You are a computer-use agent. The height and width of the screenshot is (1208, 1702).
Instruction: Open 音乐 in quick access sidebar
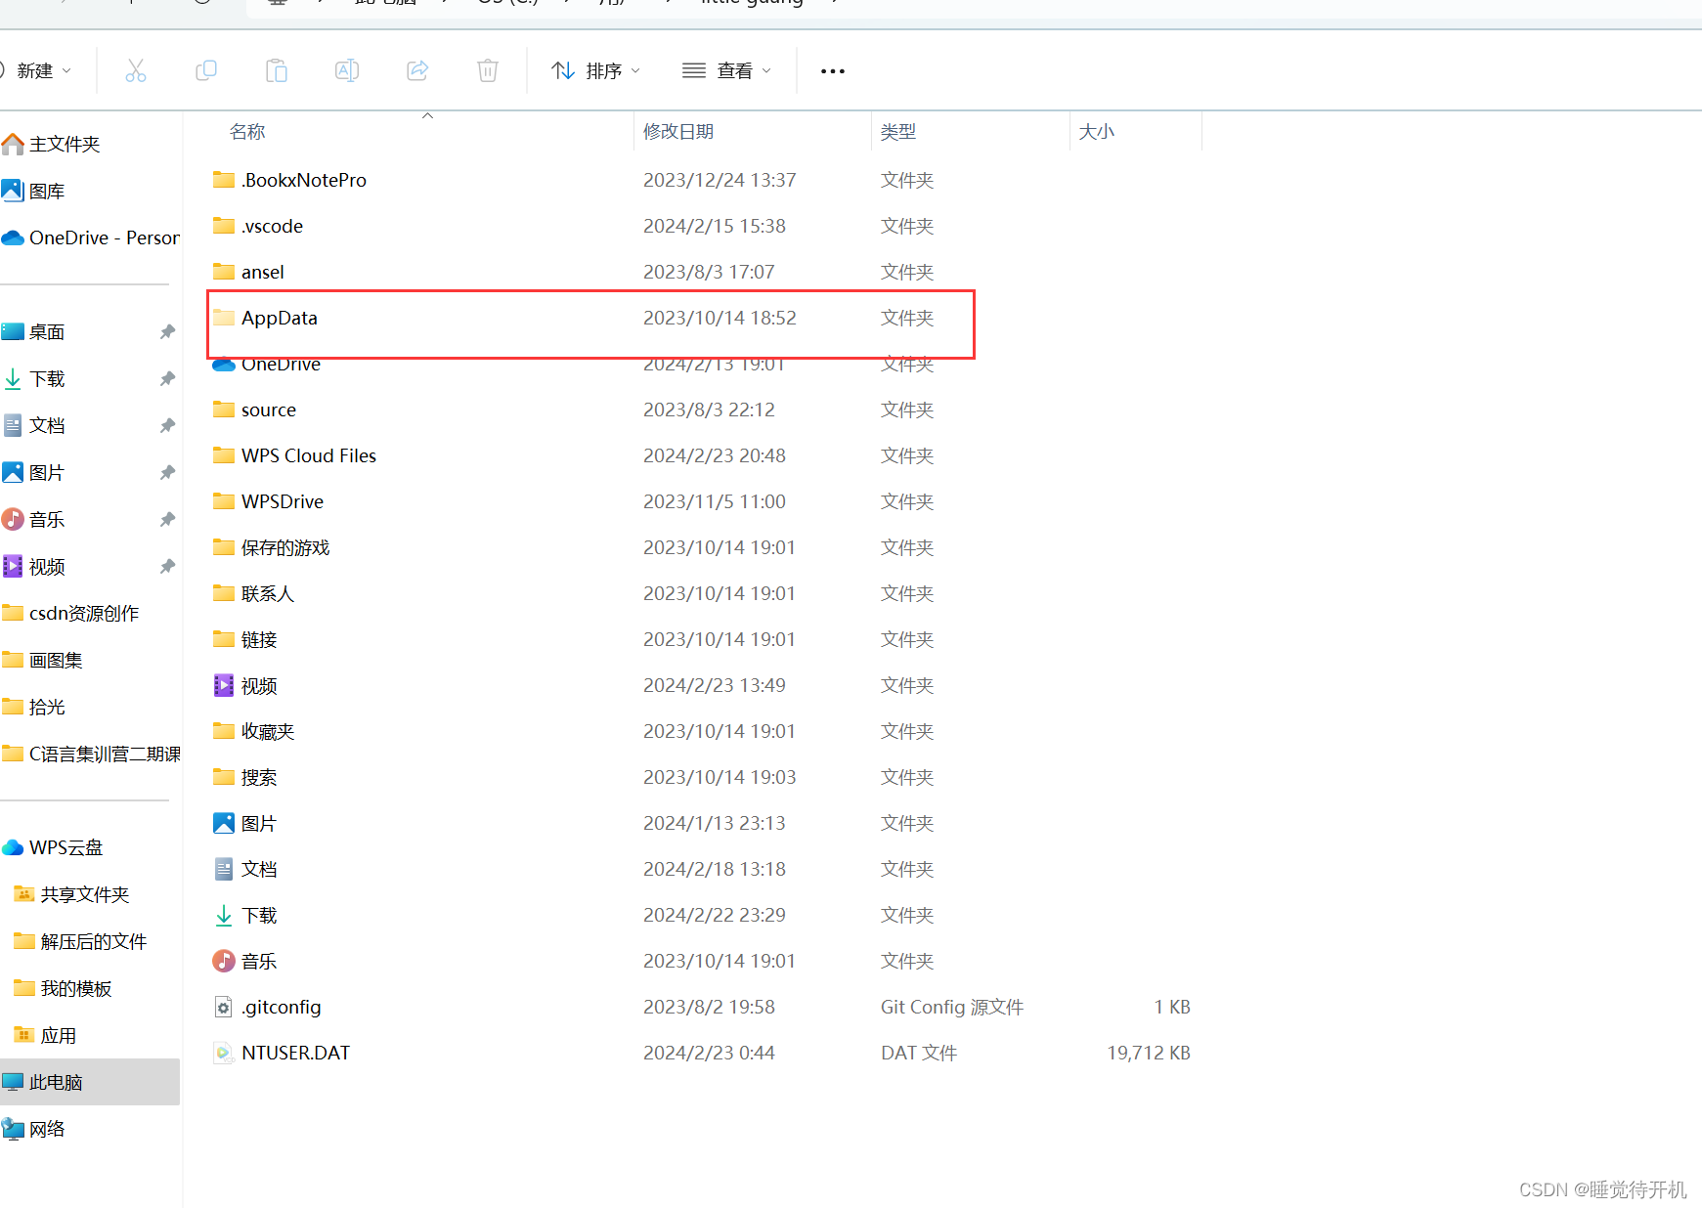pos(33,519)
